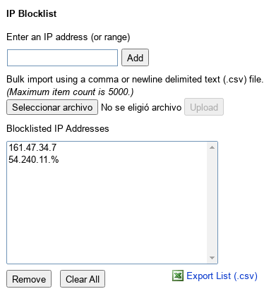Viewport: 276px width, 296px height.
Task: Click the Remove button
Action: tap(29, 279)
